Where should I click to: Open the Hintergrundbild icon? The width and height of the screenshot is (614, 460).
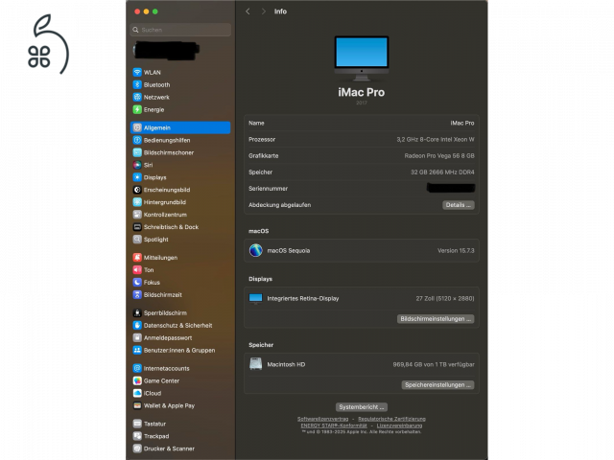point(137,202)
